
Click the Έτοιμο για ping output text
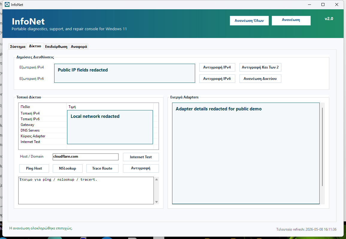point(58,180)
